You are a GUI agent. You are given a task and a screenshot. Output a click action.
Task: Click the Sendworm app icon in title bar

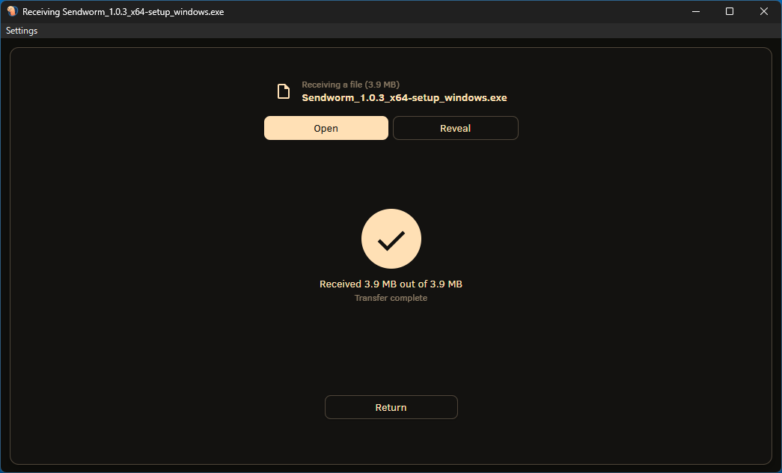(x=12, y=12)
